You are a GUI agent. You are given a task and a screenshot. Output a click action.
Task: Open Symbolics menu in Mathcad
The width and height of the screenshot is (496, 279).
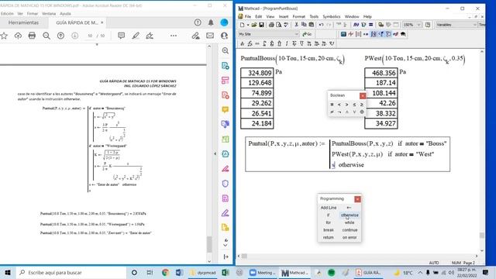331,16
